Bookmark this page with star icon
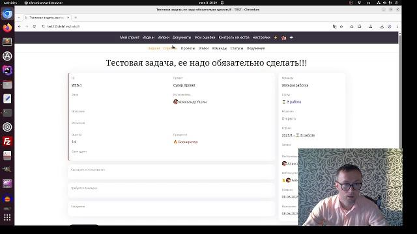Image resolution: width=417 pixels, height=234 pixels. click(x=341, y=27)
